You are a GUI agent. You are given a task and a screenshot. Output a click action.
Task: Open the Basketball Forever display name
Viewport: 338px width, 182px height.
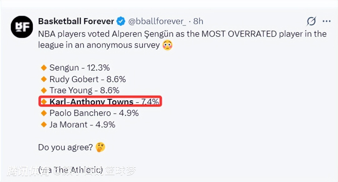76,21
